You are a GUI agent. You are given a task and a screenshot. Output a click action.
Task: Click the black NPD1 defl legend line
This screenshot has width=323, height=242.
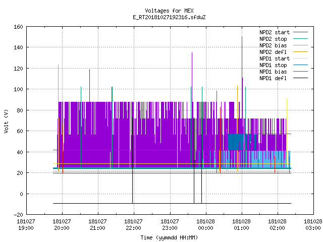(300, 78)
